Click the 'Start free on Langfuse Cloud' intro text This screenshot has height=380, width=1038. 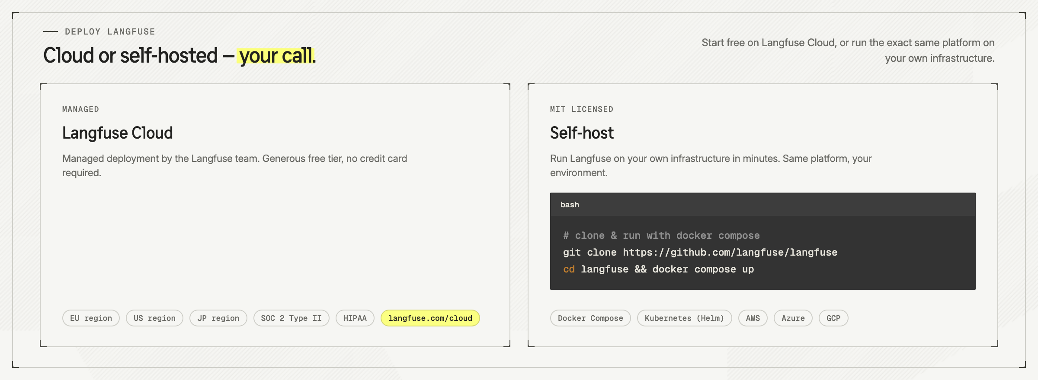[x=848, y=50]
